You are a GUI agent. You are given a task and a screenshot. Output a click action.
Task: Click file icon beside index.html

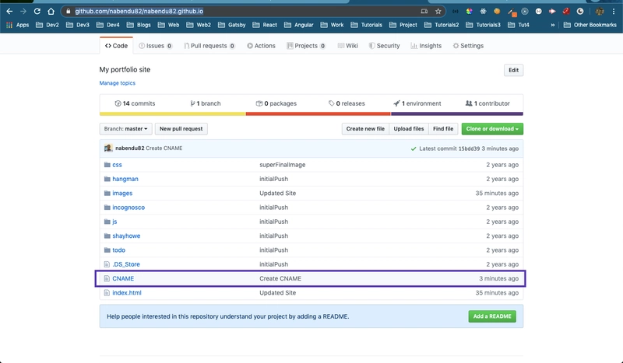[x=107, y=293]
